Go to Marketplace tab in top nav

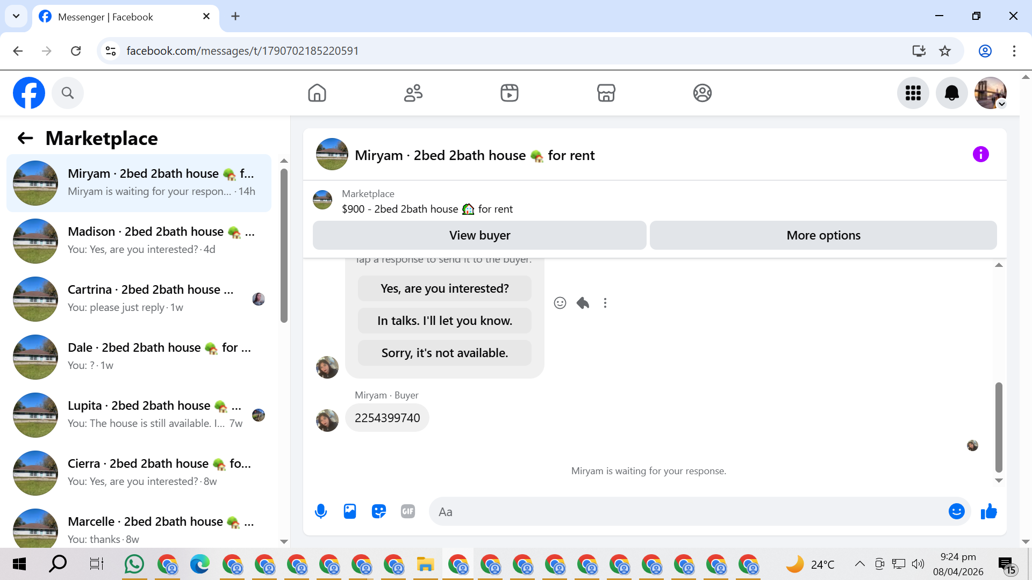pos(606,93)
